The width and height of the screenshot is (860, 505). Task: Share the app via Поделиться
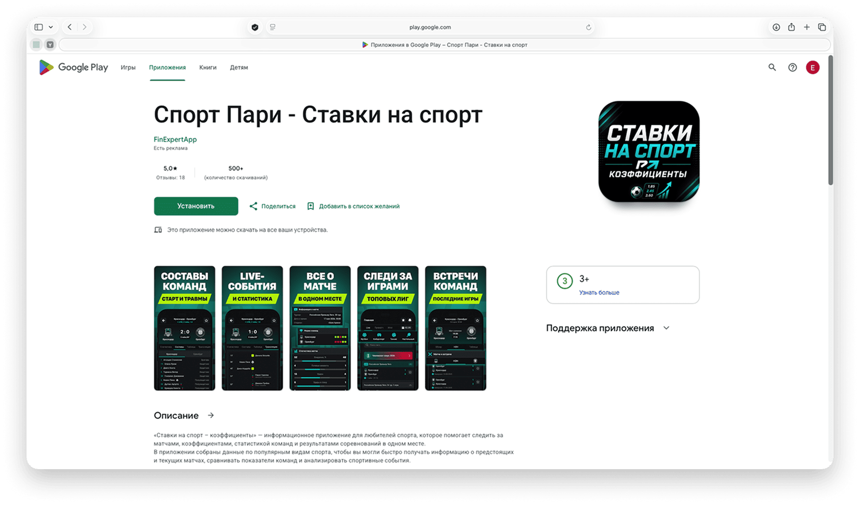(x=272, y=206)
